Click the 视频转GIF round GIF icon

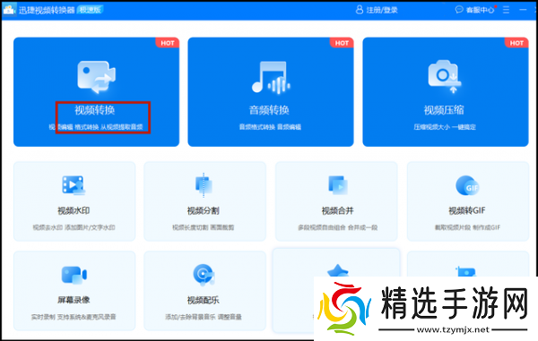click(467, 185)
